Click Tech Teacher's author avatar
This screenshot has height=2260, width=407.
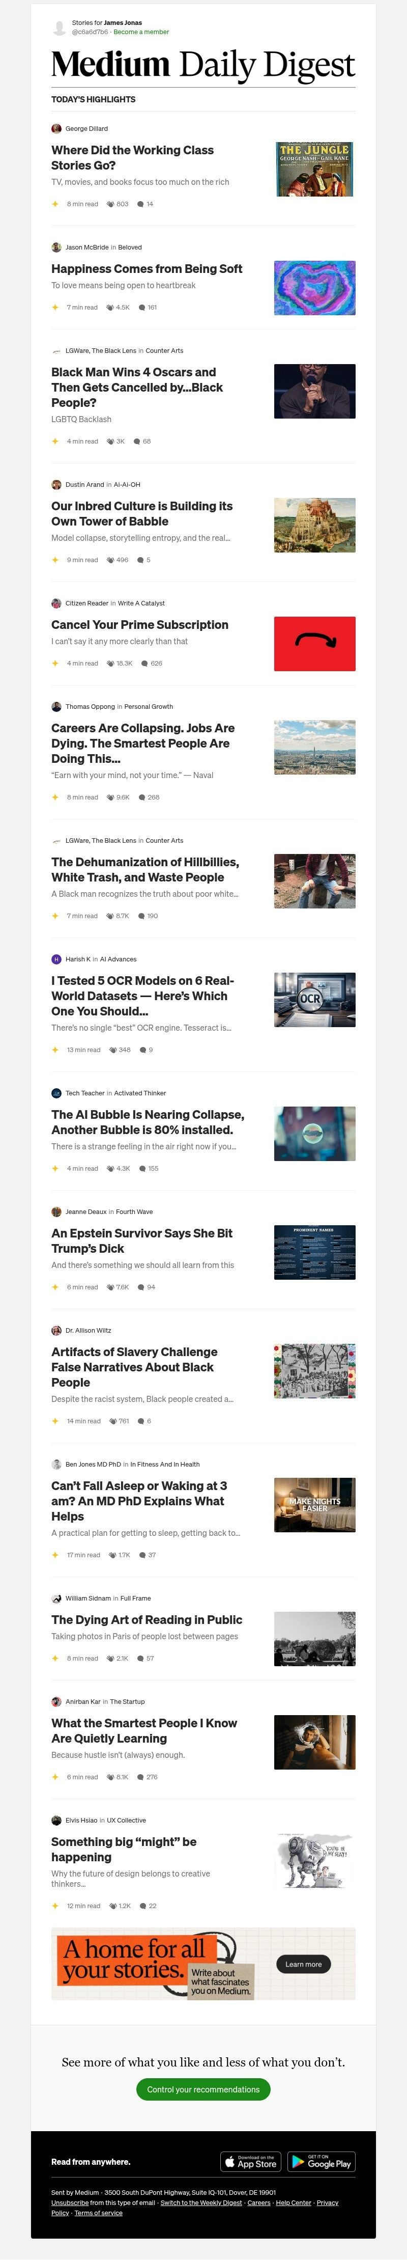pyautogui.click(x=56, y=1093)
